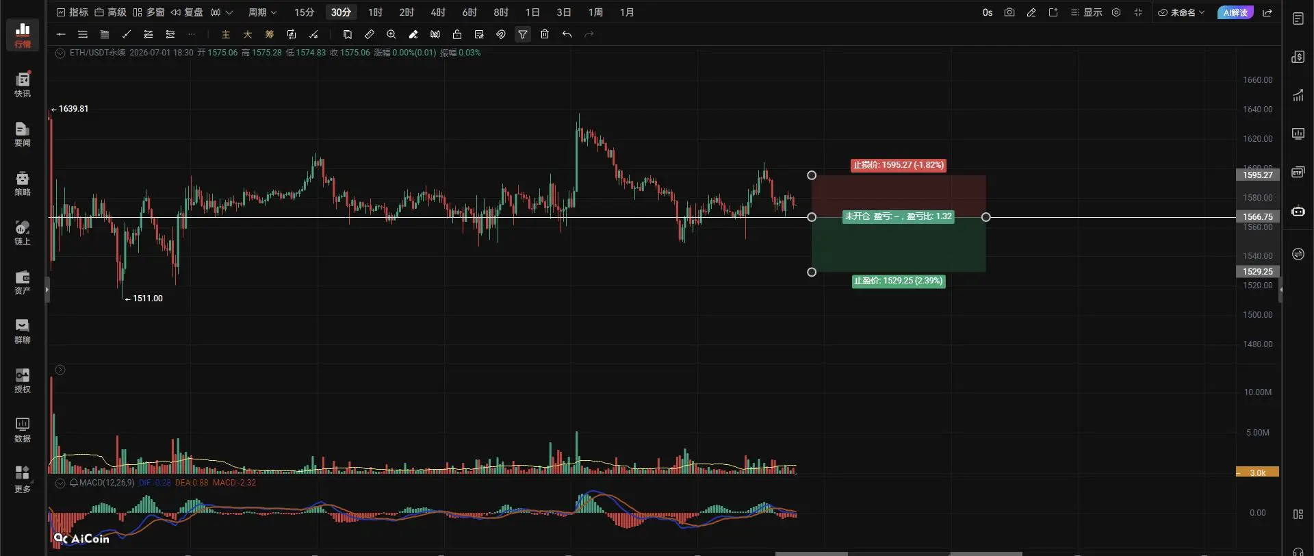Image resolution: width=1314 pixels, height=556 pixels.
Task: Open the 高级 advanced menu
Action: pos(110,12)
